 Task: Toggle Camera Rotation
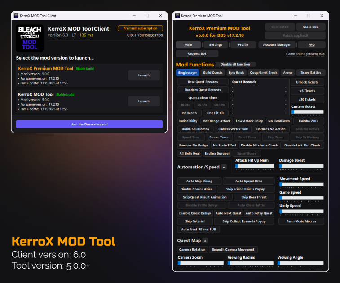(x=192, y=250)
